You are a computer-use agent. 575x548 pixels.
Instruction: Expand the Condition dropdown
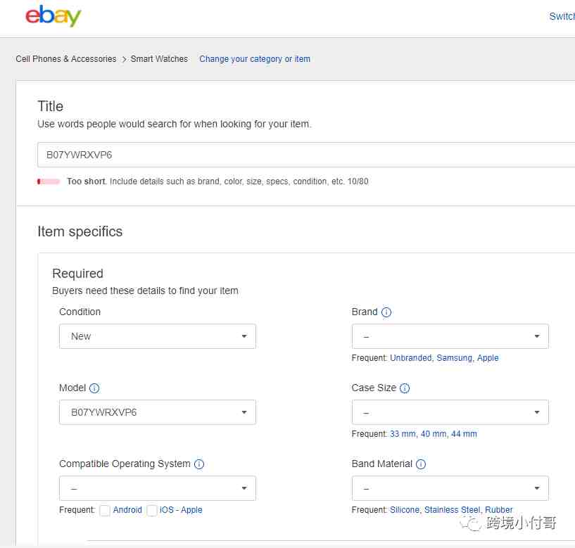pos(158,336)
